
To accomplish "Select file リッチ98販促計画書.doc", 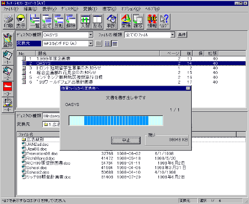I will [46, 177].
